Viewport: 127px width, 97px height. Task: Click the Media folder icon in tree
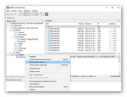click(x=17, y=44)
